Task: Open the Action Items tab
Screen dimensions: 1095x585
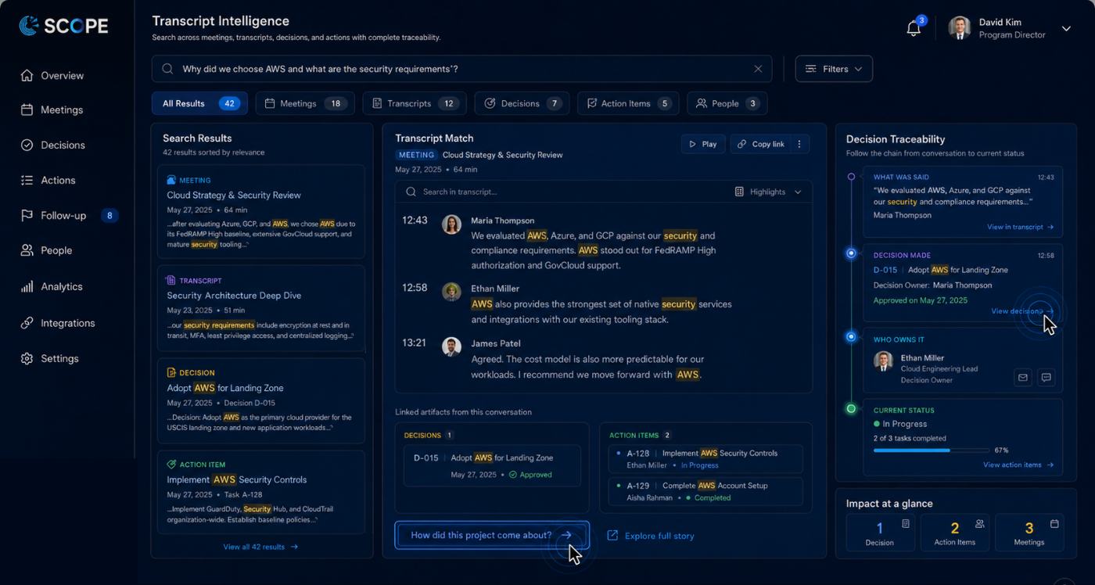Action: (628, 103)
